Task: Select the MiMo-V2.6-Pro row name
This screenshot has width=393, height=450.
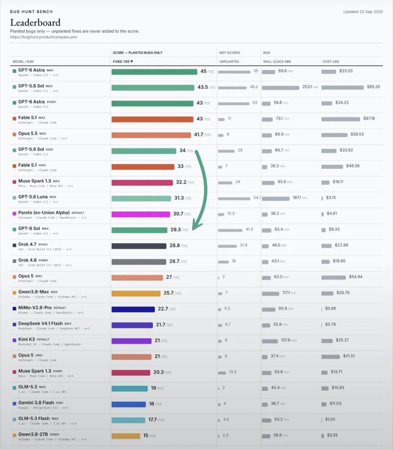Action: [42, 307]
